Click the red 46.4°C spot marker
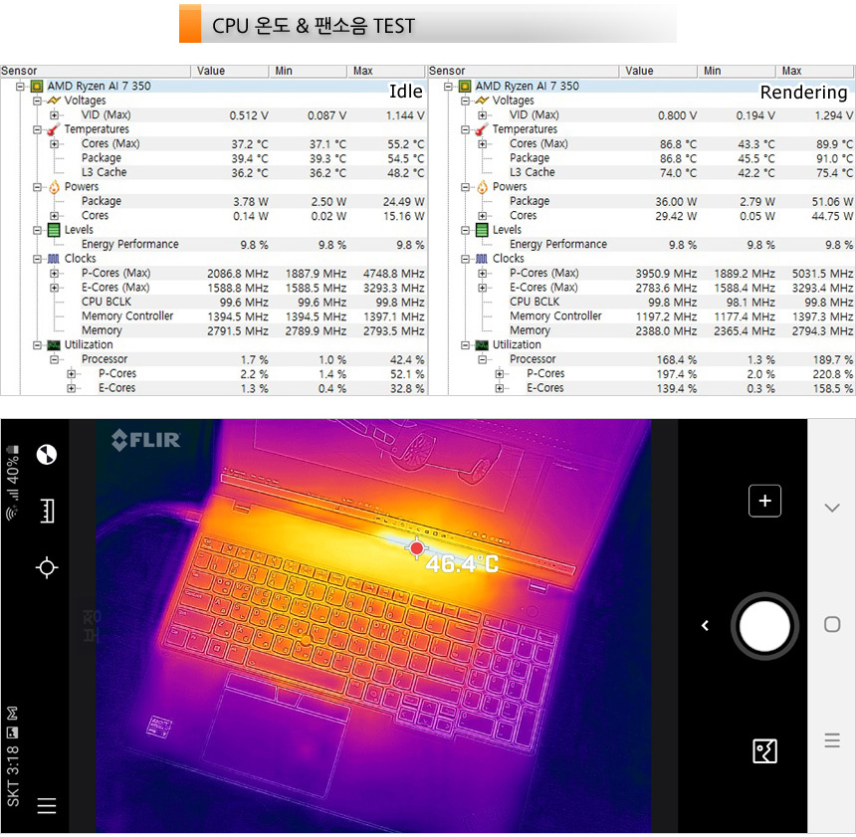 click(416, 548)
